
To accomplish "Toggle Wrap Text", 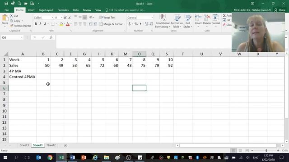I will pos(107,18).
